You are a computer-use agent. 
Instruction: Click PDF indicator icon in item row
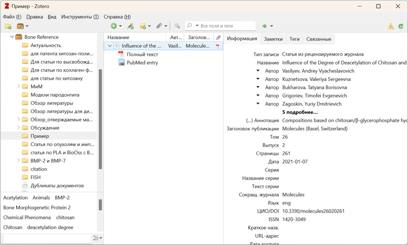click(218, 46)
